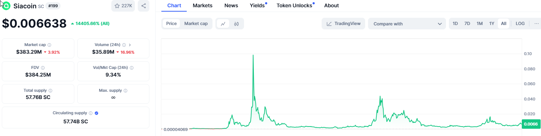Select the 1Y time range
The width and height of the screenshot is (541, 136).
pyautogui.click(x=492, y=24)
